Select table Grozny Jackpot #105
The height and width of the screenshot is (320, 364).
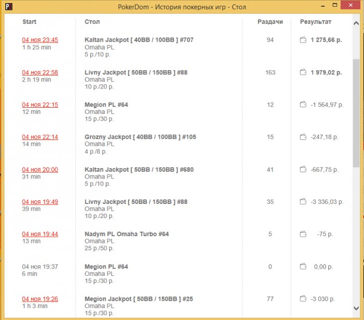[x=140, y=137]
